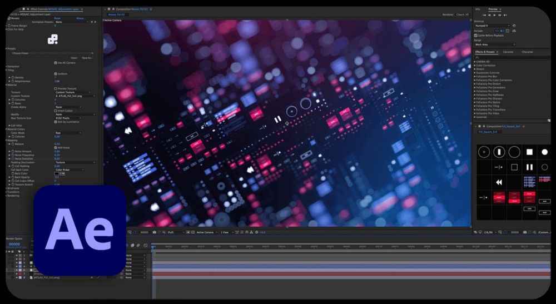
Task: Click the Balance stopwatch icon
Action: [x=13, y=144]
